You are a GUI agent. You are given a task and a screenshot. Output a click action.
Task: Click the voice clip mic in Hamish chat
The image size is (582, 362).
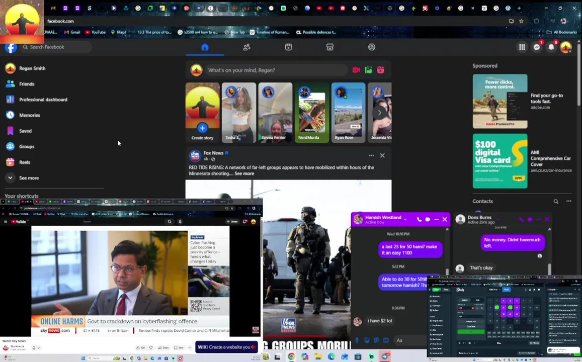(x=357, y=340)
